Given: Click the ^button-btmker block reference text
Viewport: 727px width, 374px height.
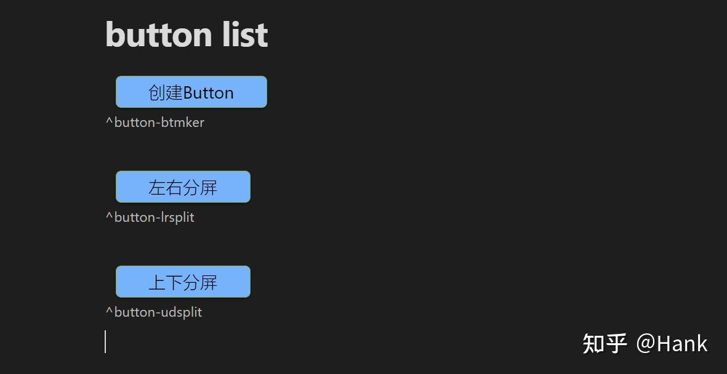Looking at the screenshot, I should pos(155,122).
